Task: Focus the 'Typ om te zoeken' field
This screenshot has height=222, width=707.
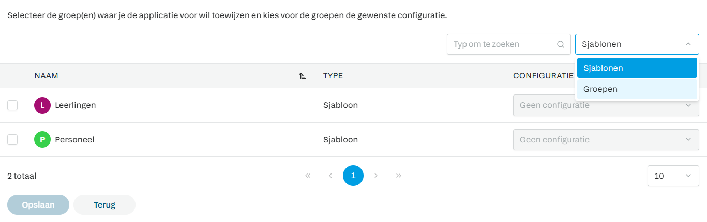Action: [501, 44]
